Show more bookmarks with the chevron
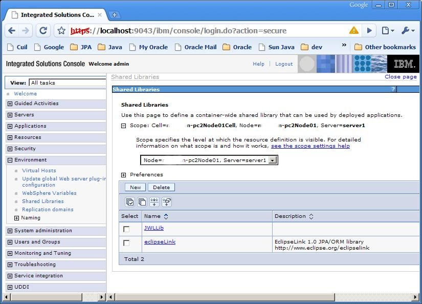The image size is (422, 304). pyautogui.click(x=344, y=45)
